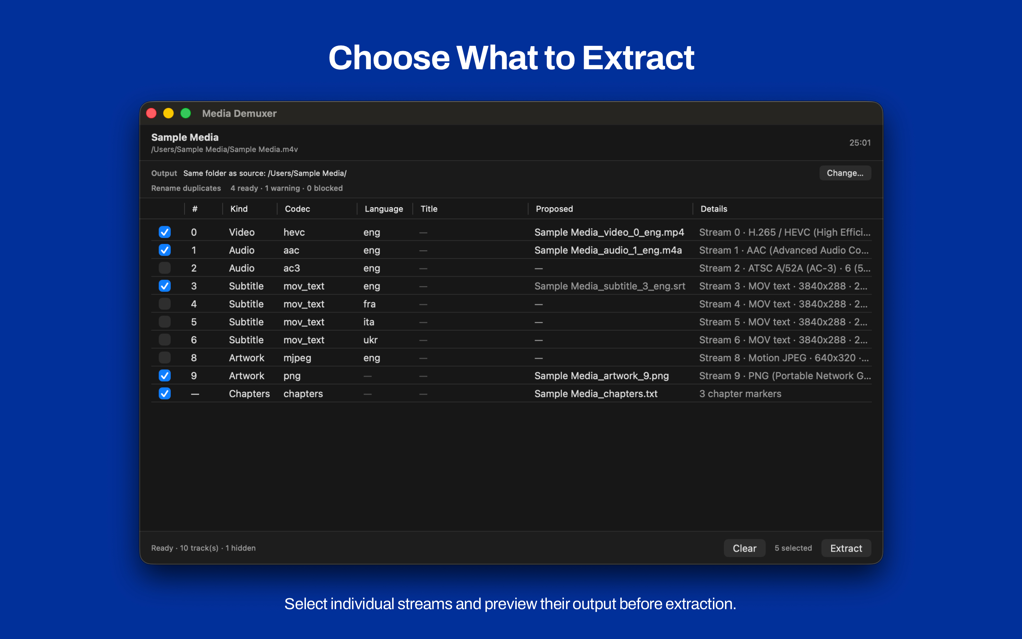Viewport: 1022px width, 639px height.
Task: Click the Stream 8 Motion JPEG details text
Action: click(x=784, y=358)
